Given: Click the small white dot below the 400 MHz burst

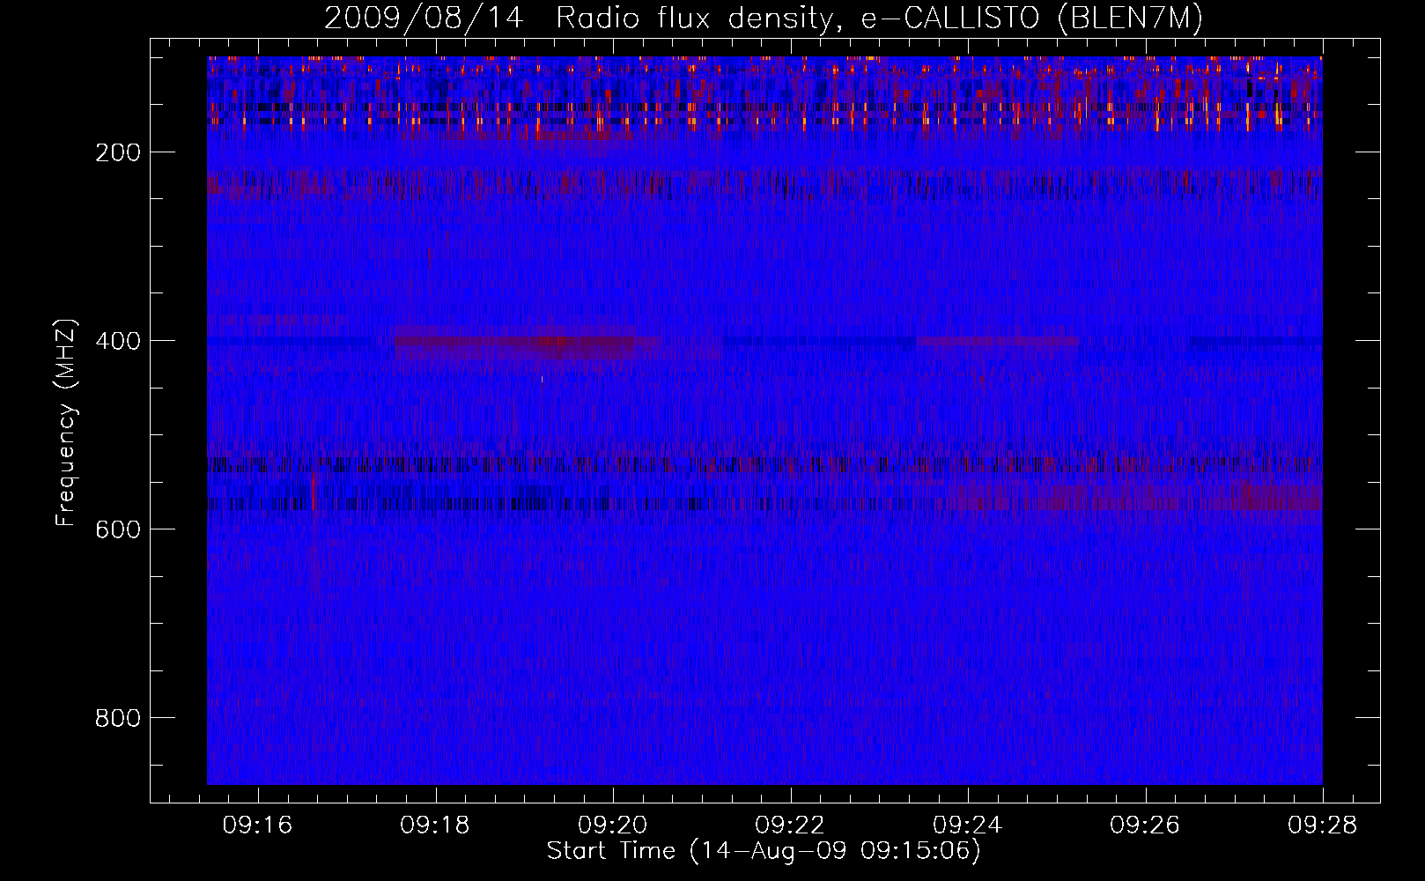Looking at the screenshot, I should [x=542, y=379].
